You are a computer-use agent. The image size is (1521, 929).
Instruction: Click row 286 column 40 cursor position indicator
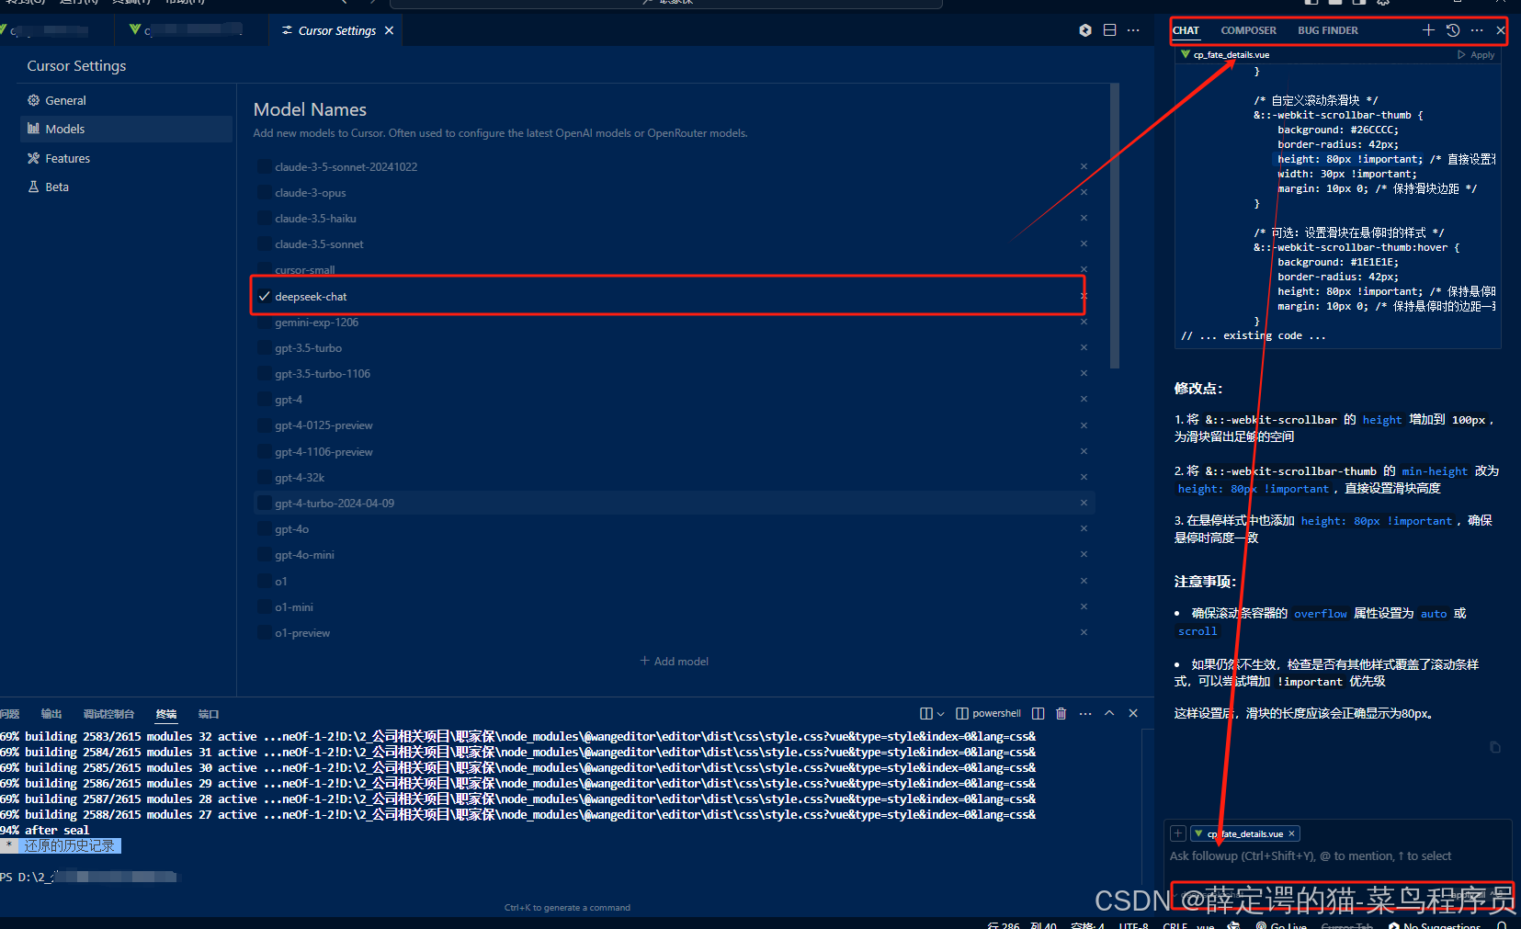point(1022,924)
